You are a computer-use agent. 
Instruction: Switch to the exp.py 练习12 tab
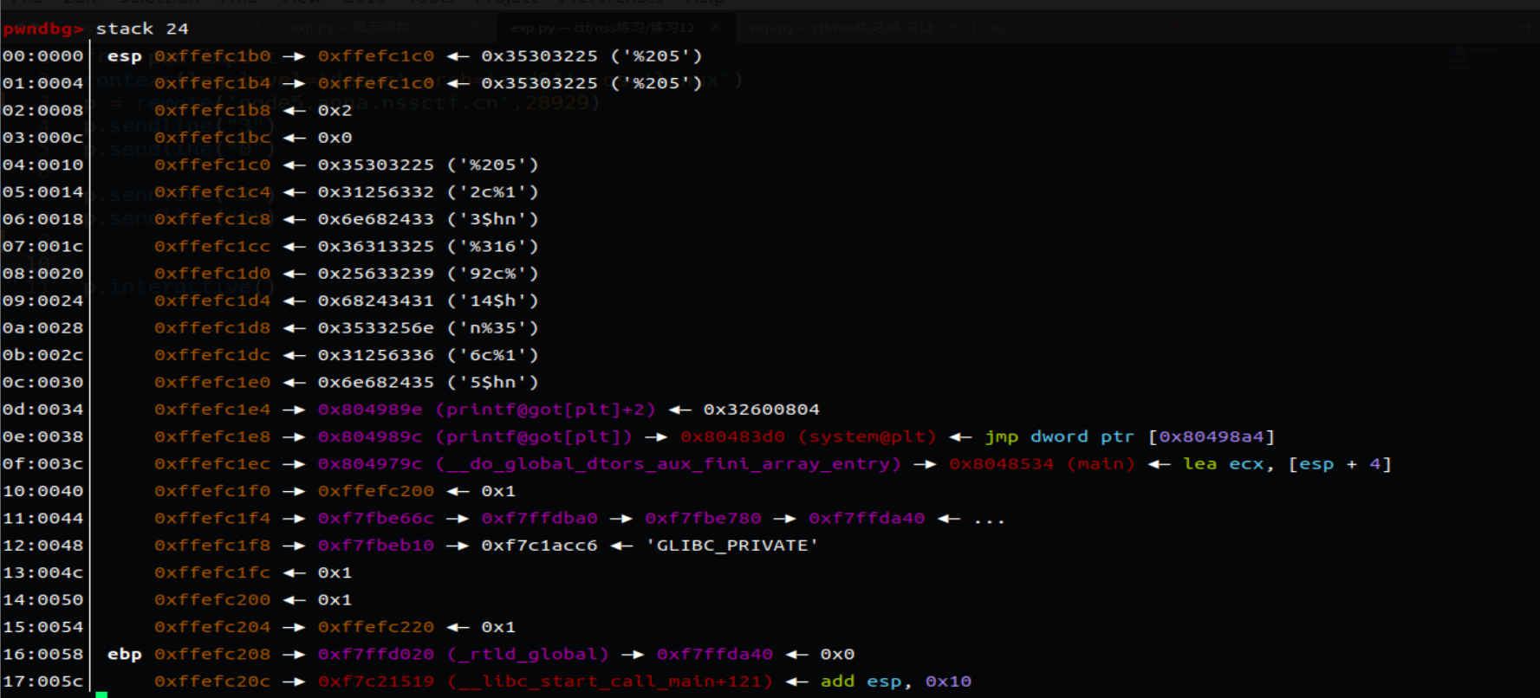(x=601, y=28)
